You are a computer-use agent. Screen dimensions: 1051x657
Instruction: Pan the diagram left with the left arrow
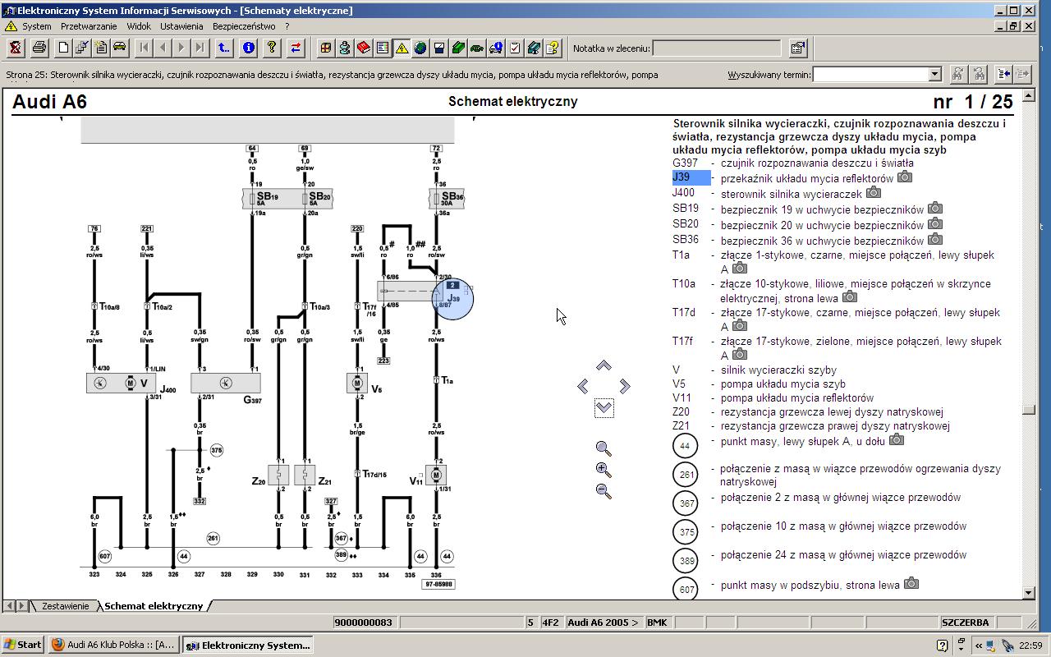pyautogui.click(x=583, y=386)
